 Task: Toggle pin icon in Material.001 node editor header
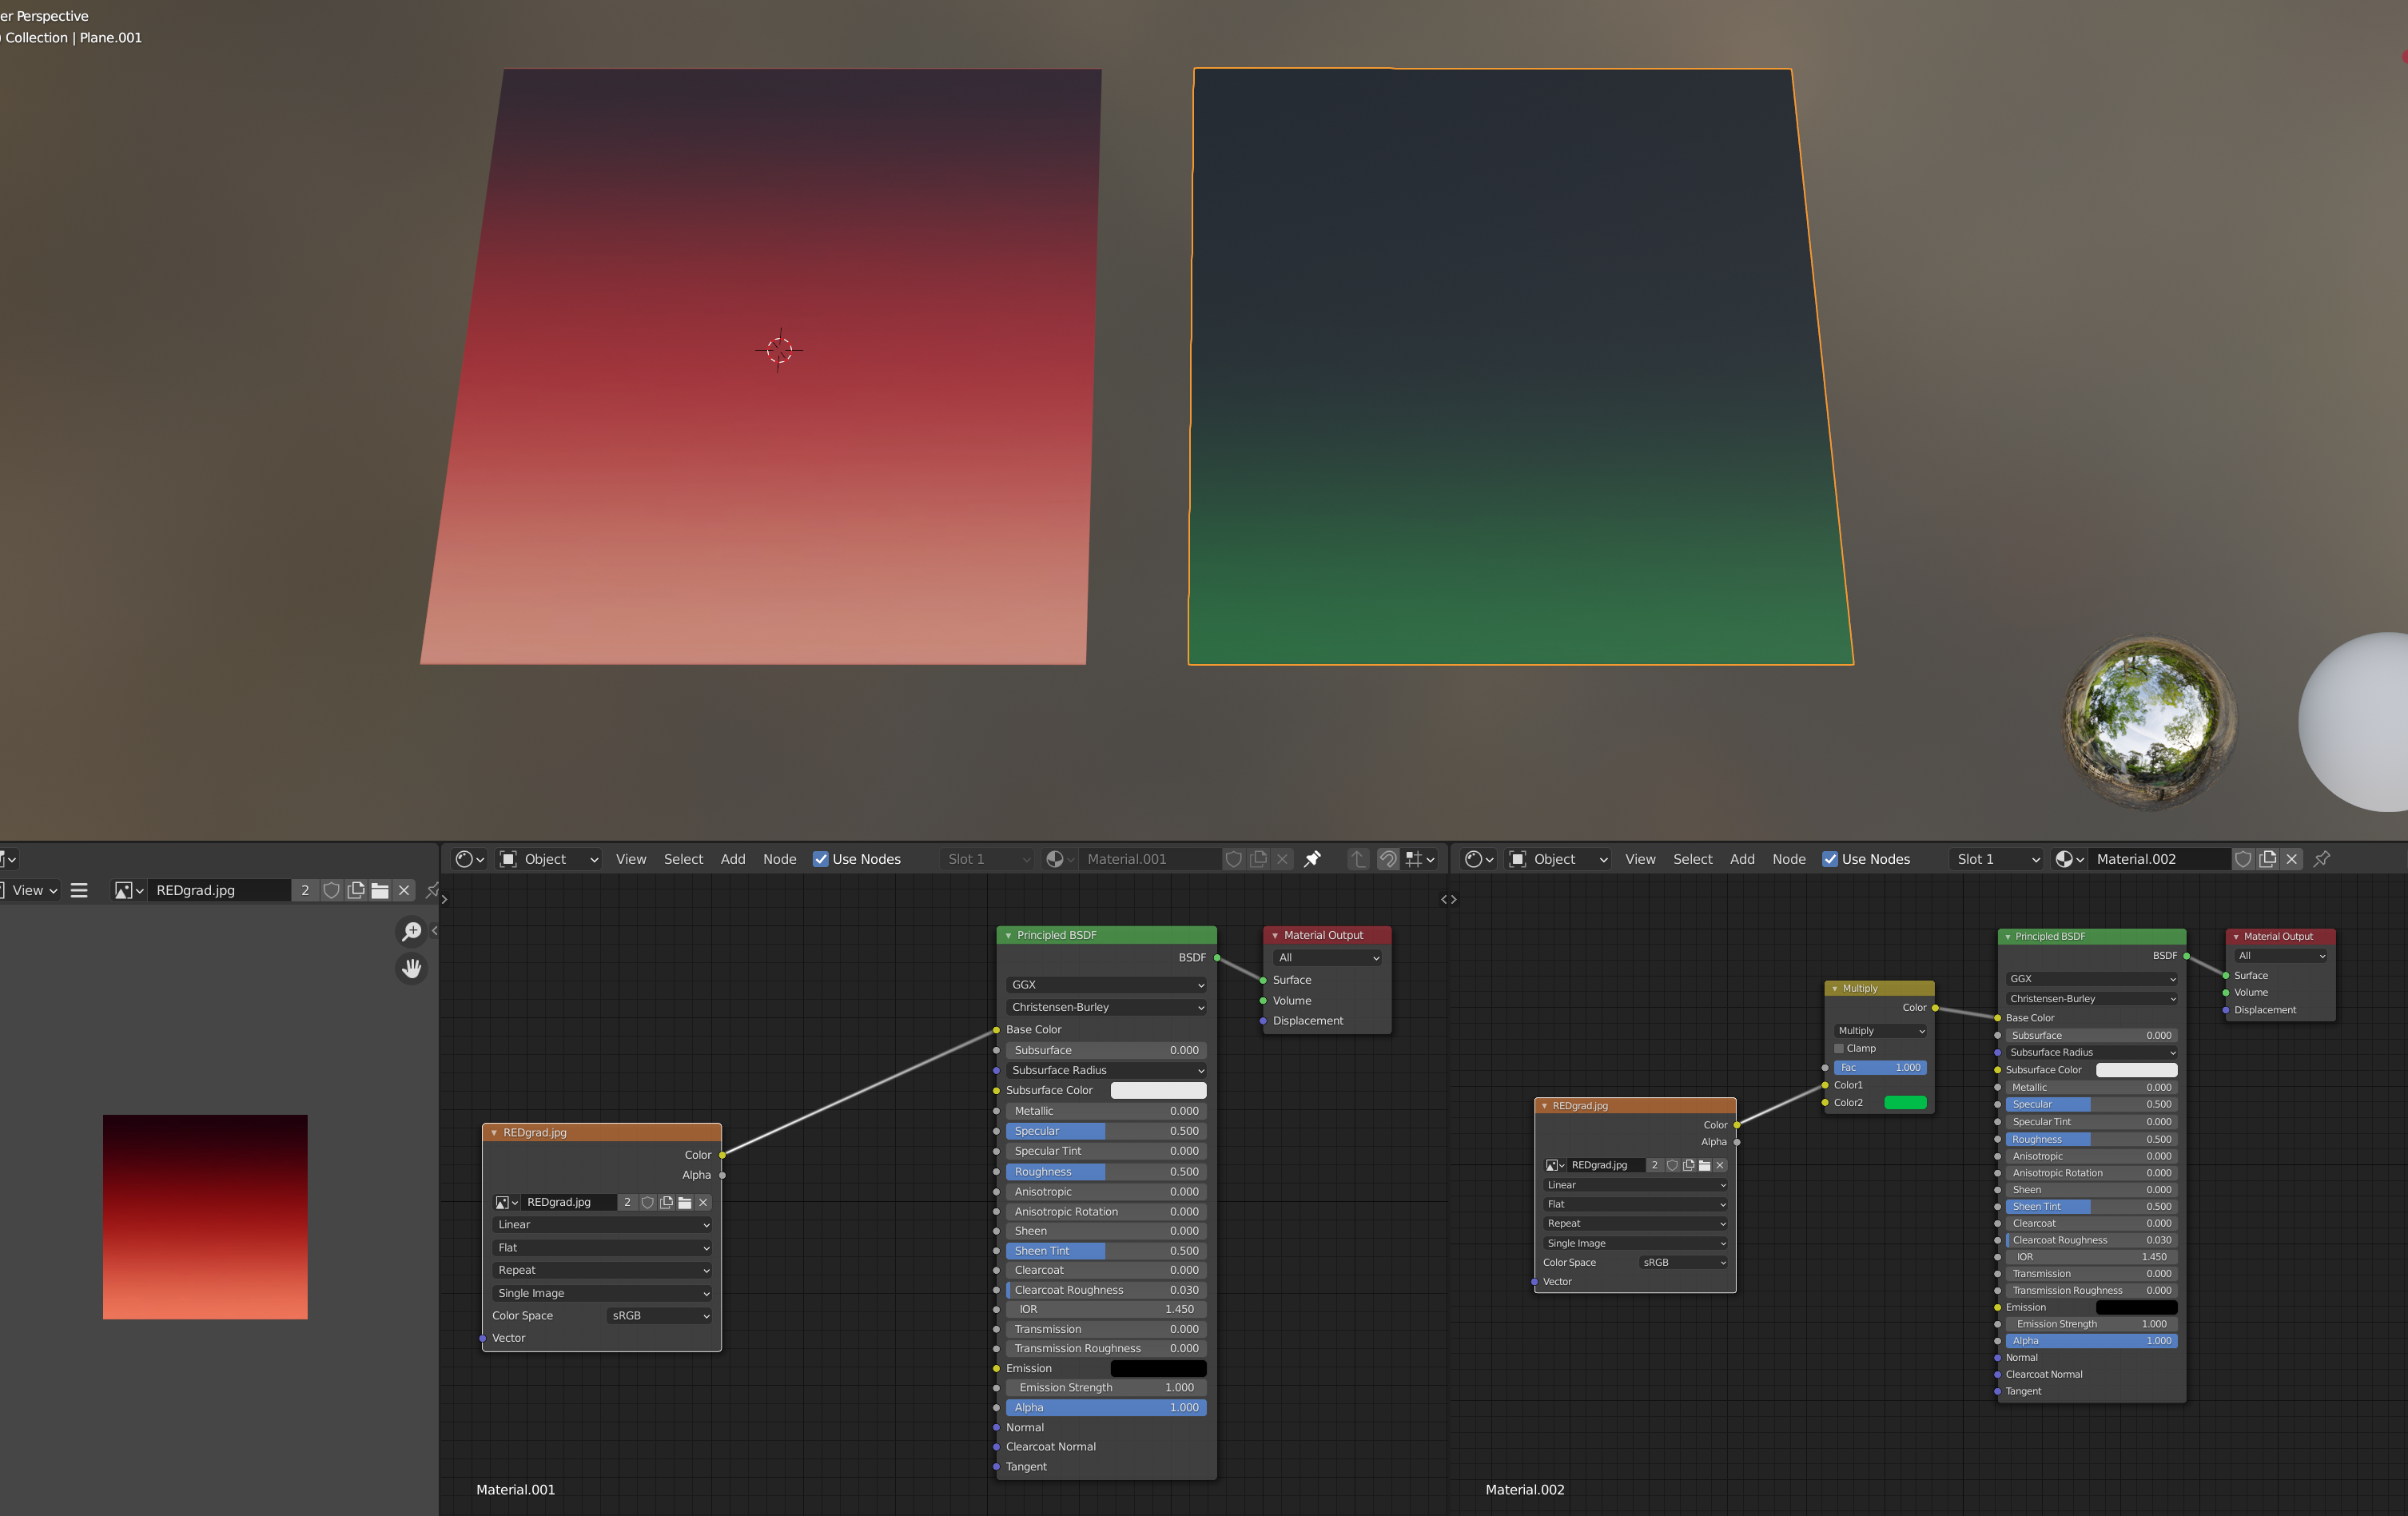click(x=1313, y=859)
